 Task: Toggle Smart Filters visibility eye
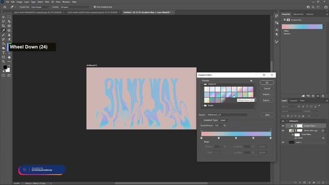293,135
